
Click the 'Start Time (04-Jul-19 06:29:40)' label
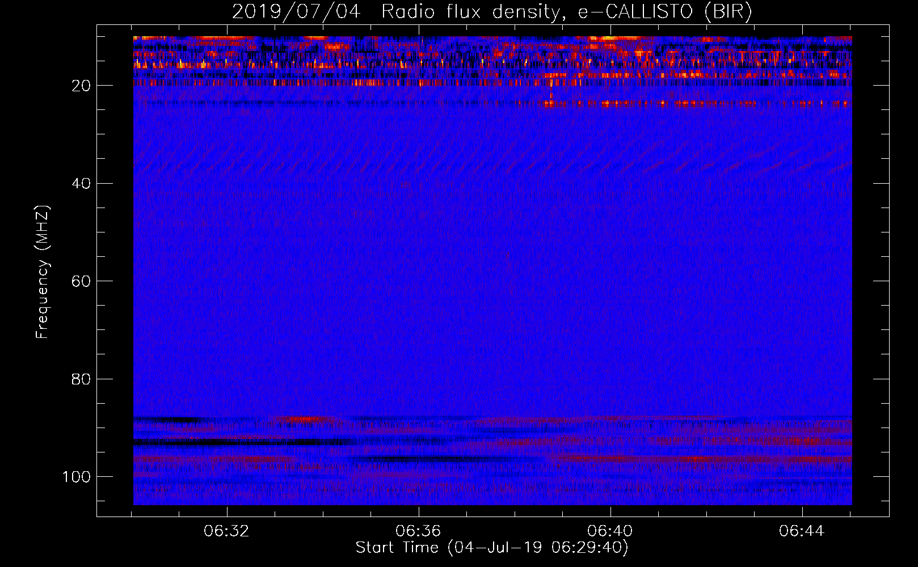coord(492,548)
